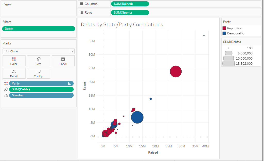Open the Tooltip marks card
Image resolution: width=264 pixels, height=161 pixels.
tap(39, 73)
